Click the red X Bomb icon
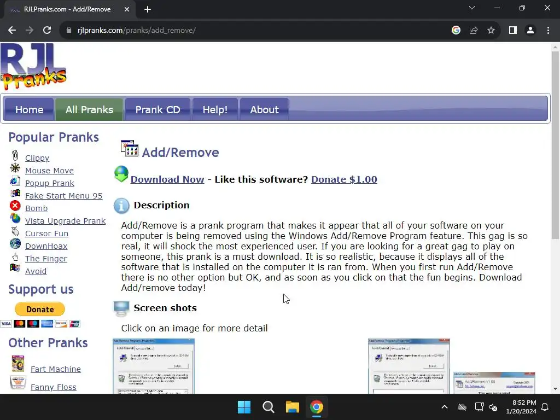Image resolution: width=560 pixels, height=420 pixels. pos(15,206)
